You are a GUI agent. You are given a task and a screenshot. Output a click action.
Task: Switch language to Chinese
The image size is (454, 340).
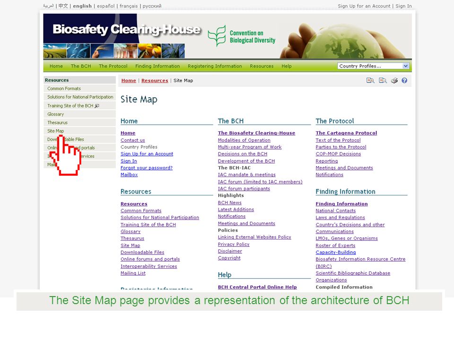(x=63, y=6)
